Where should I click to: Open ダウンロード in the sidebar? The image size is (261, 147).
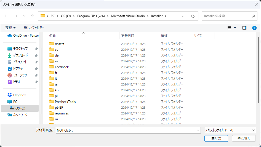20,55
